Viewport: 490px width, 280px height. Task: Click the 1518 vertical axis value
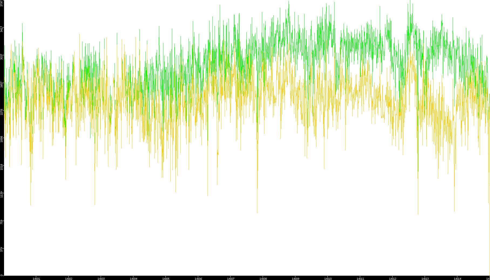[2, 167]
